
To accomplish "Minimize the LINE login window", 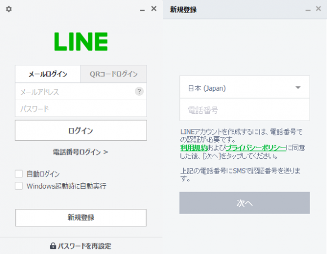I will 142,10.
